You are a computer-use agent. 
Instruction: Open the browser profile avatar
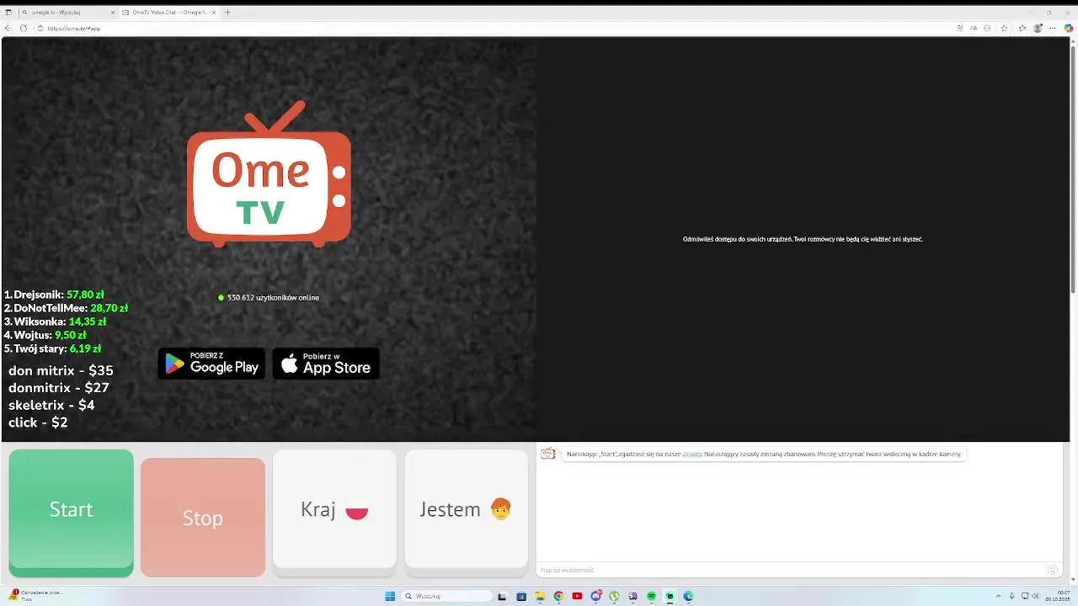click(1038, 28)
